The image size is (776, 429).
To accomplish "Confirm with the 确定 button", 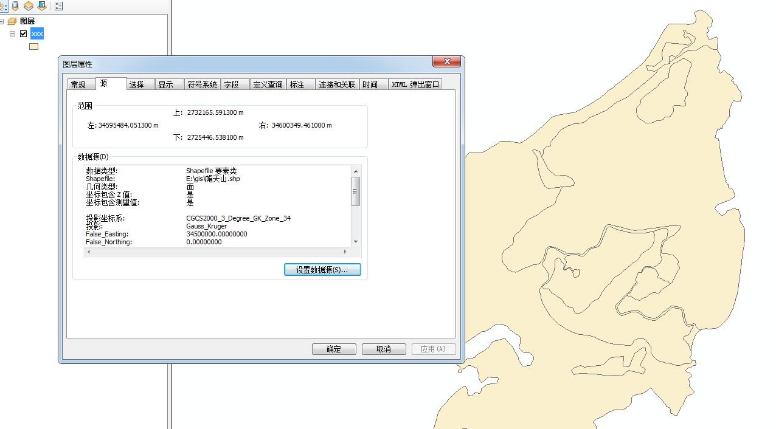I will pos(334,349).
